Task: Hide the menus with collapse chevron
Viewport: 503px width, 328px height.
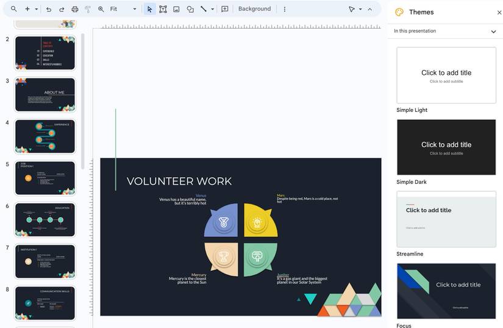Action: (369, 9)
